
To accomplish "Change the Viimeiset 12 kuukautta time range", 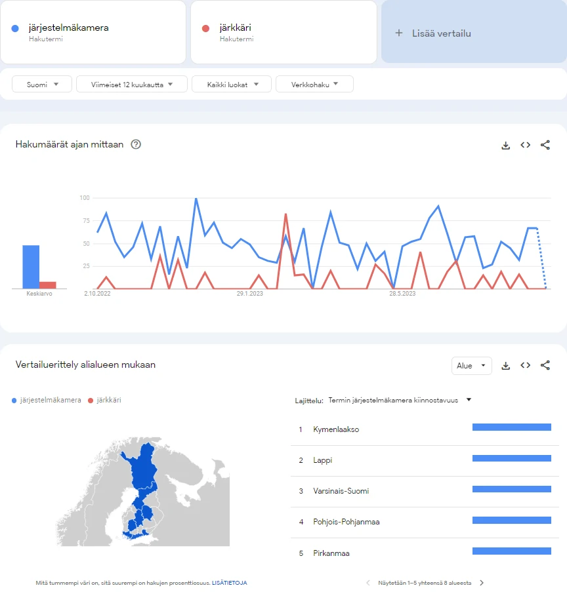I will [131, 84].
